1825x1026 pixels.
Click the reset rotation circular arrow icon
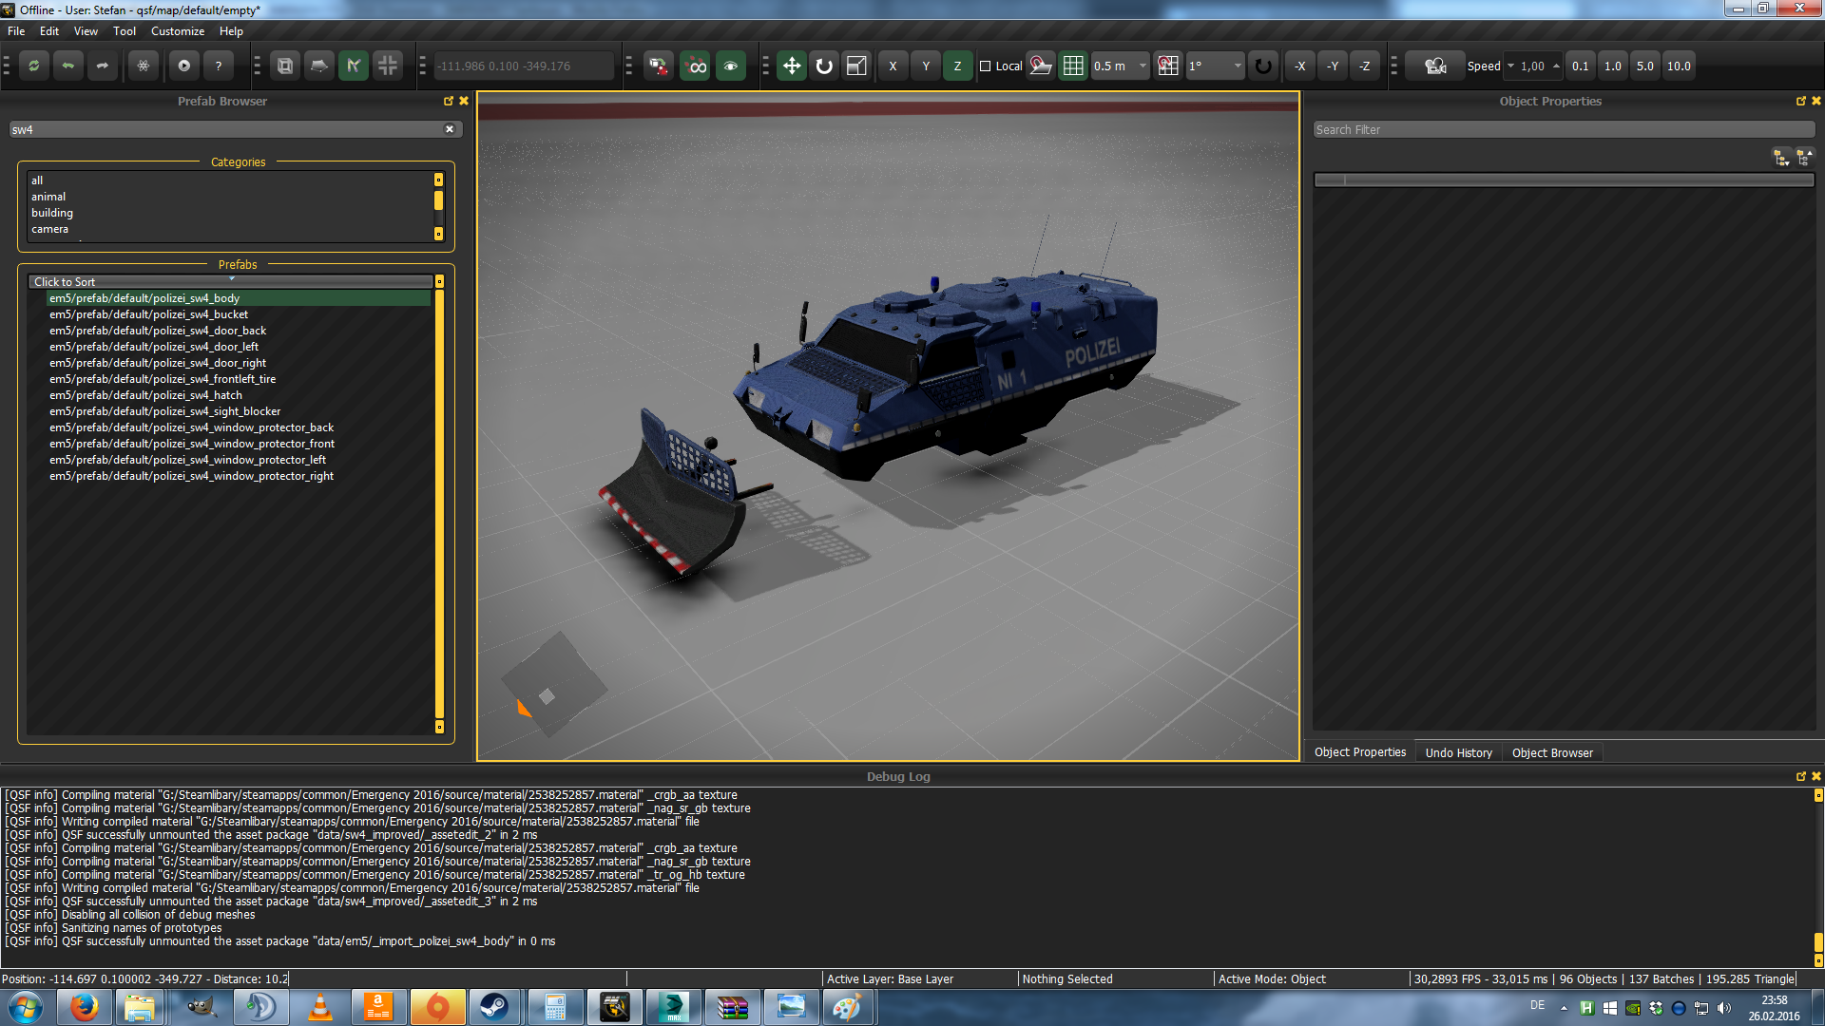pos(1263,66)
